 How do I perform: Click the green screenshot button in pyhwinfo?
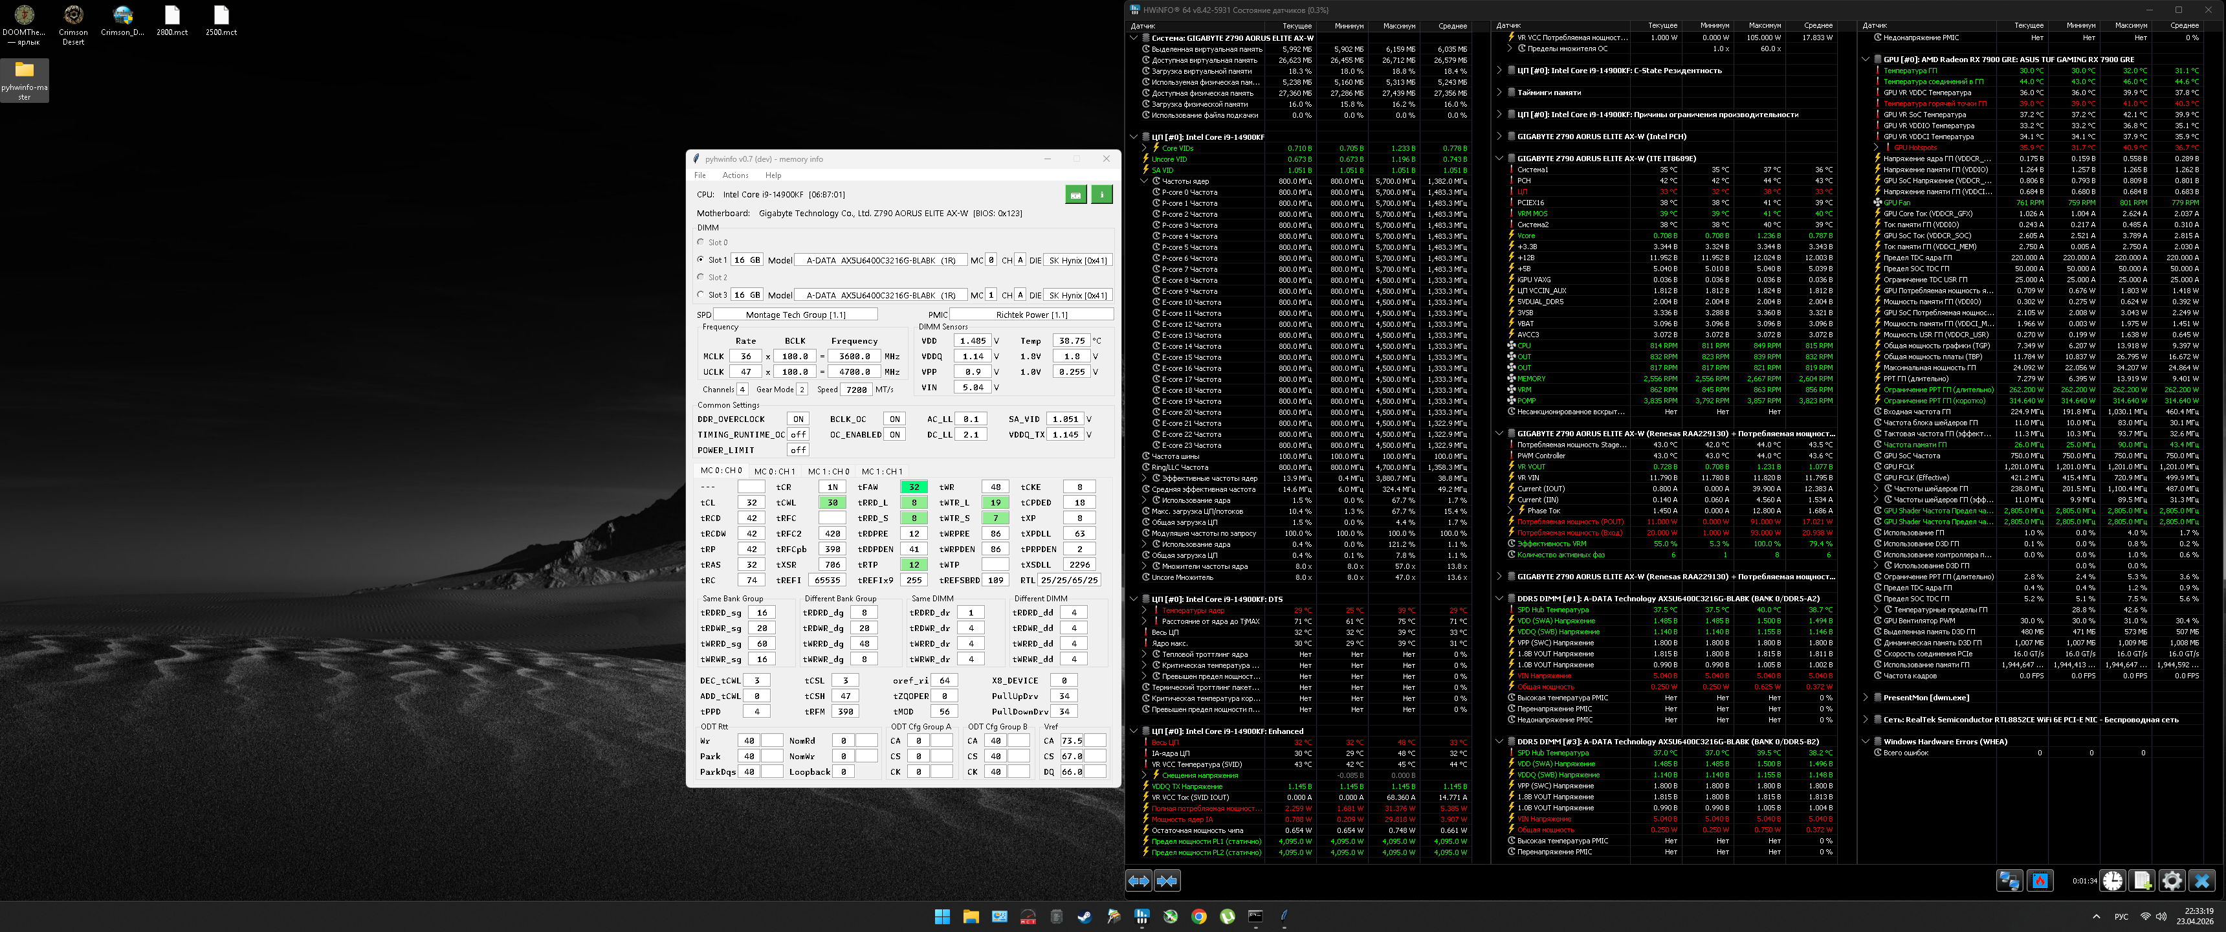[x=1075, y=195]
